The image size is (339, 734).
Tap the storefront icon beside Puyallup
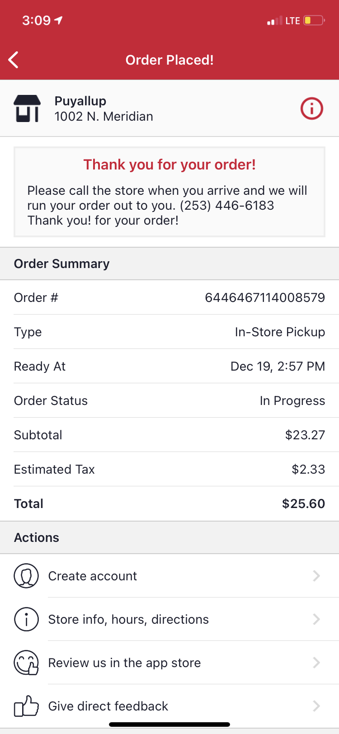tap(28, 108)
